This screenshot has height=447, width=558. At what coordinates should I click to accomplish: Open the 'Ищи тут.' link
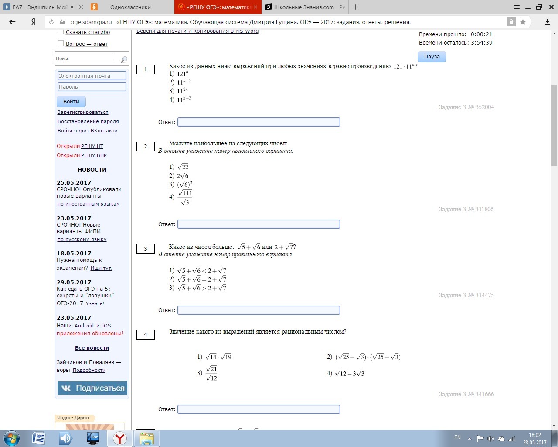(x=101, y=268)
